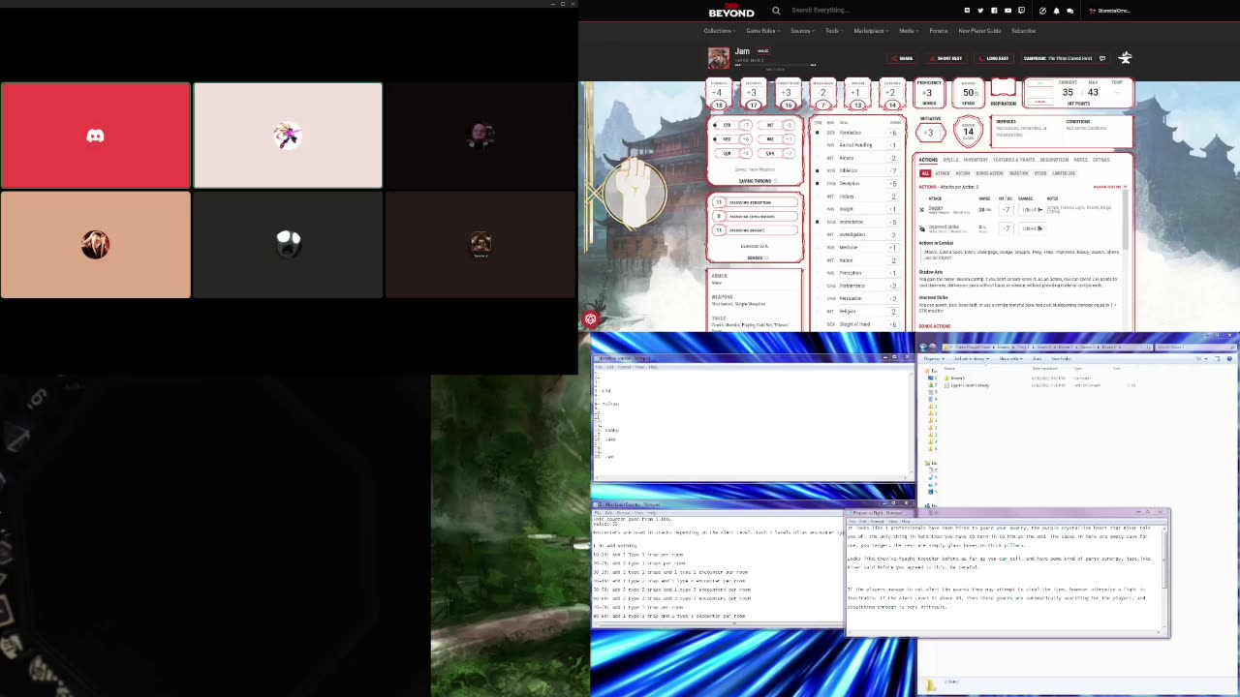Switch to the Notes tab
Image resolution: width=1240 pixels, height=697 pixels.
pos(1080,160)
